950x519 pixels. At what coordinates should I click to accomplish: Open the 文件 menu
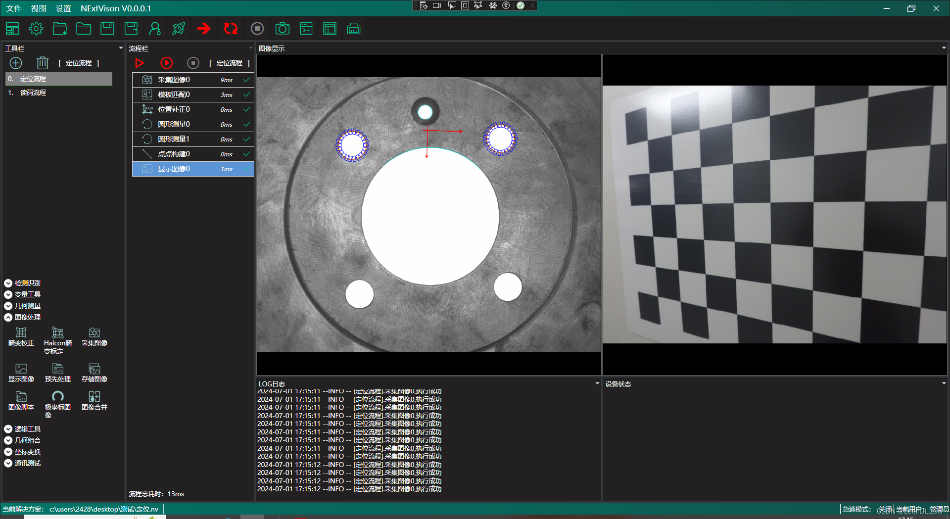pyautogui.click(x=13, y=8)
